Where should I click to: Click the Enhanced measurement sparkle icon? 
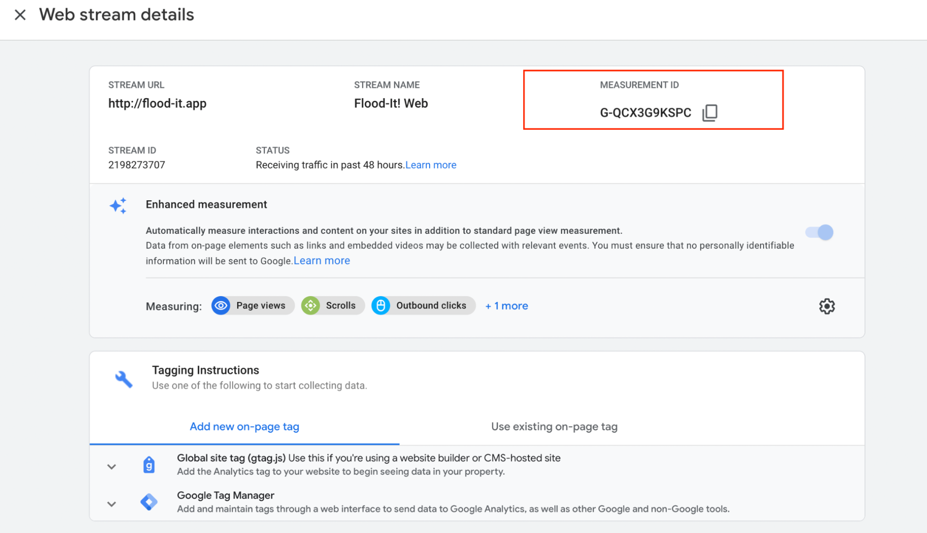[118, 206]
